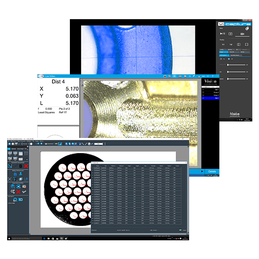Screen dimensions: 259x259
Task: Open ViCapture settings gear-lock icon
Action: pyautogui.click(x=247, y=28)
